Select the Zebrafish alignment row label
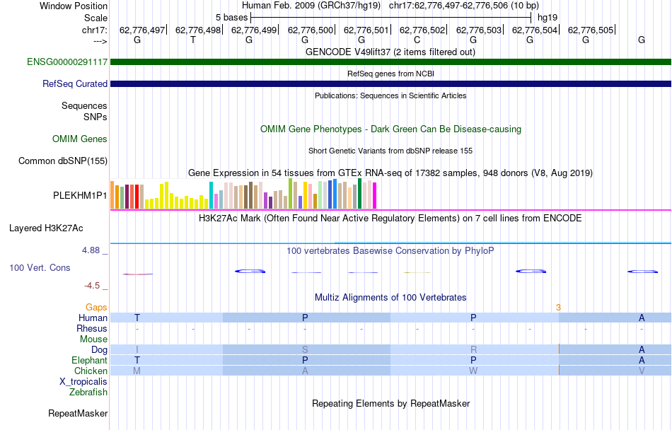This screenshot has height=430, width=672. point(88,392)
